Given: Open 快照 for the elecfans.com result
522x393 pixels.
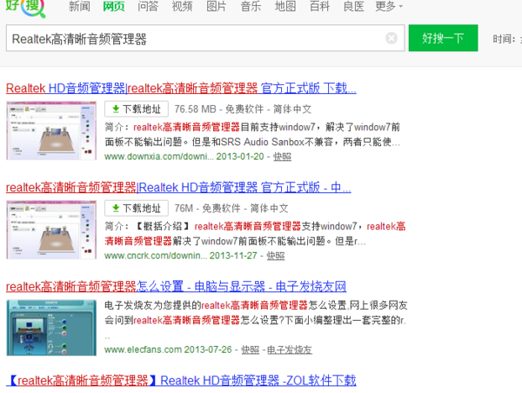Looking at the screenshot, I should 251,350.
